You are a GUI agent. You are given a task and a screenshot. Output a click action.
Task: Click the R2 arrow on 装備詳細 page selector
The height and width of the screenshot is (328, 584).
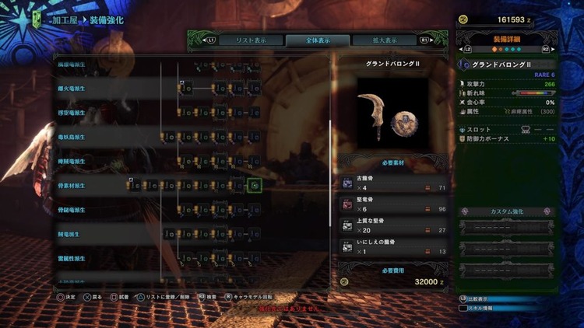pyautogui.click(x=548, y=49)
